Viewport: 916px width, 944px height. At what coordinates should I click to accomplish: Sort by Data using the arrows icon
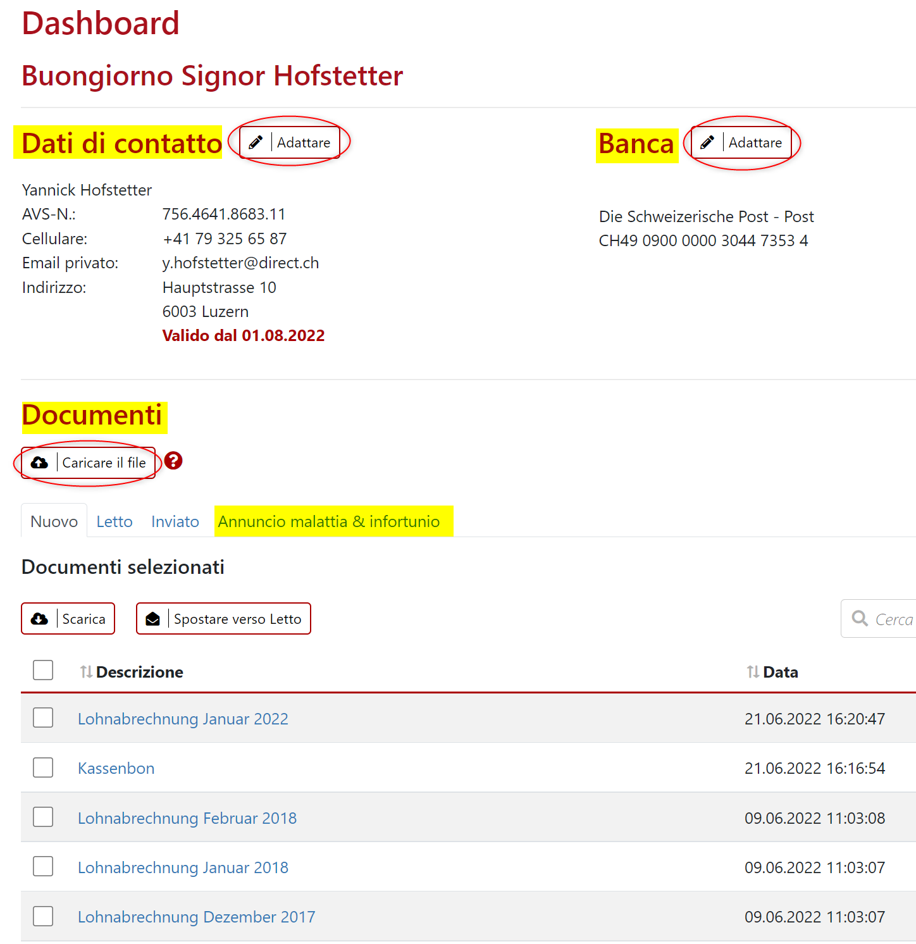(753, 672)
